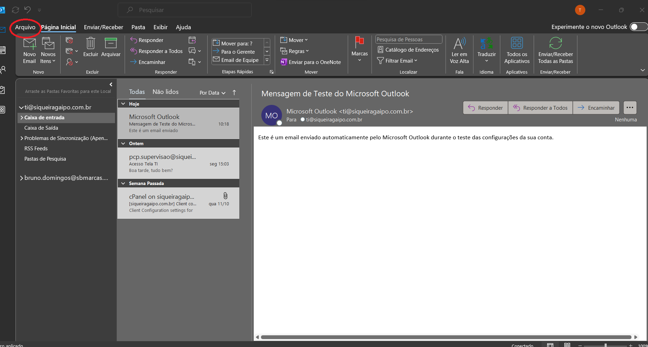Image resolution: width=648 pixels, height=347 pixels.
Task: Open Catálogo de Endereços
Action: (408, 50)
